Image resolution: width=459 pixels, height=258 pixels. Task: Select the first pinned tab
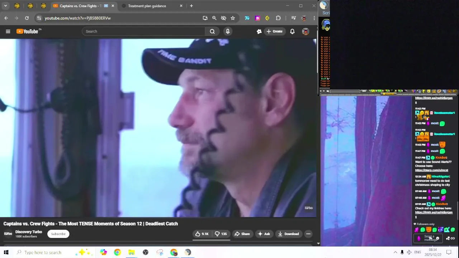[x=17, y=6]
